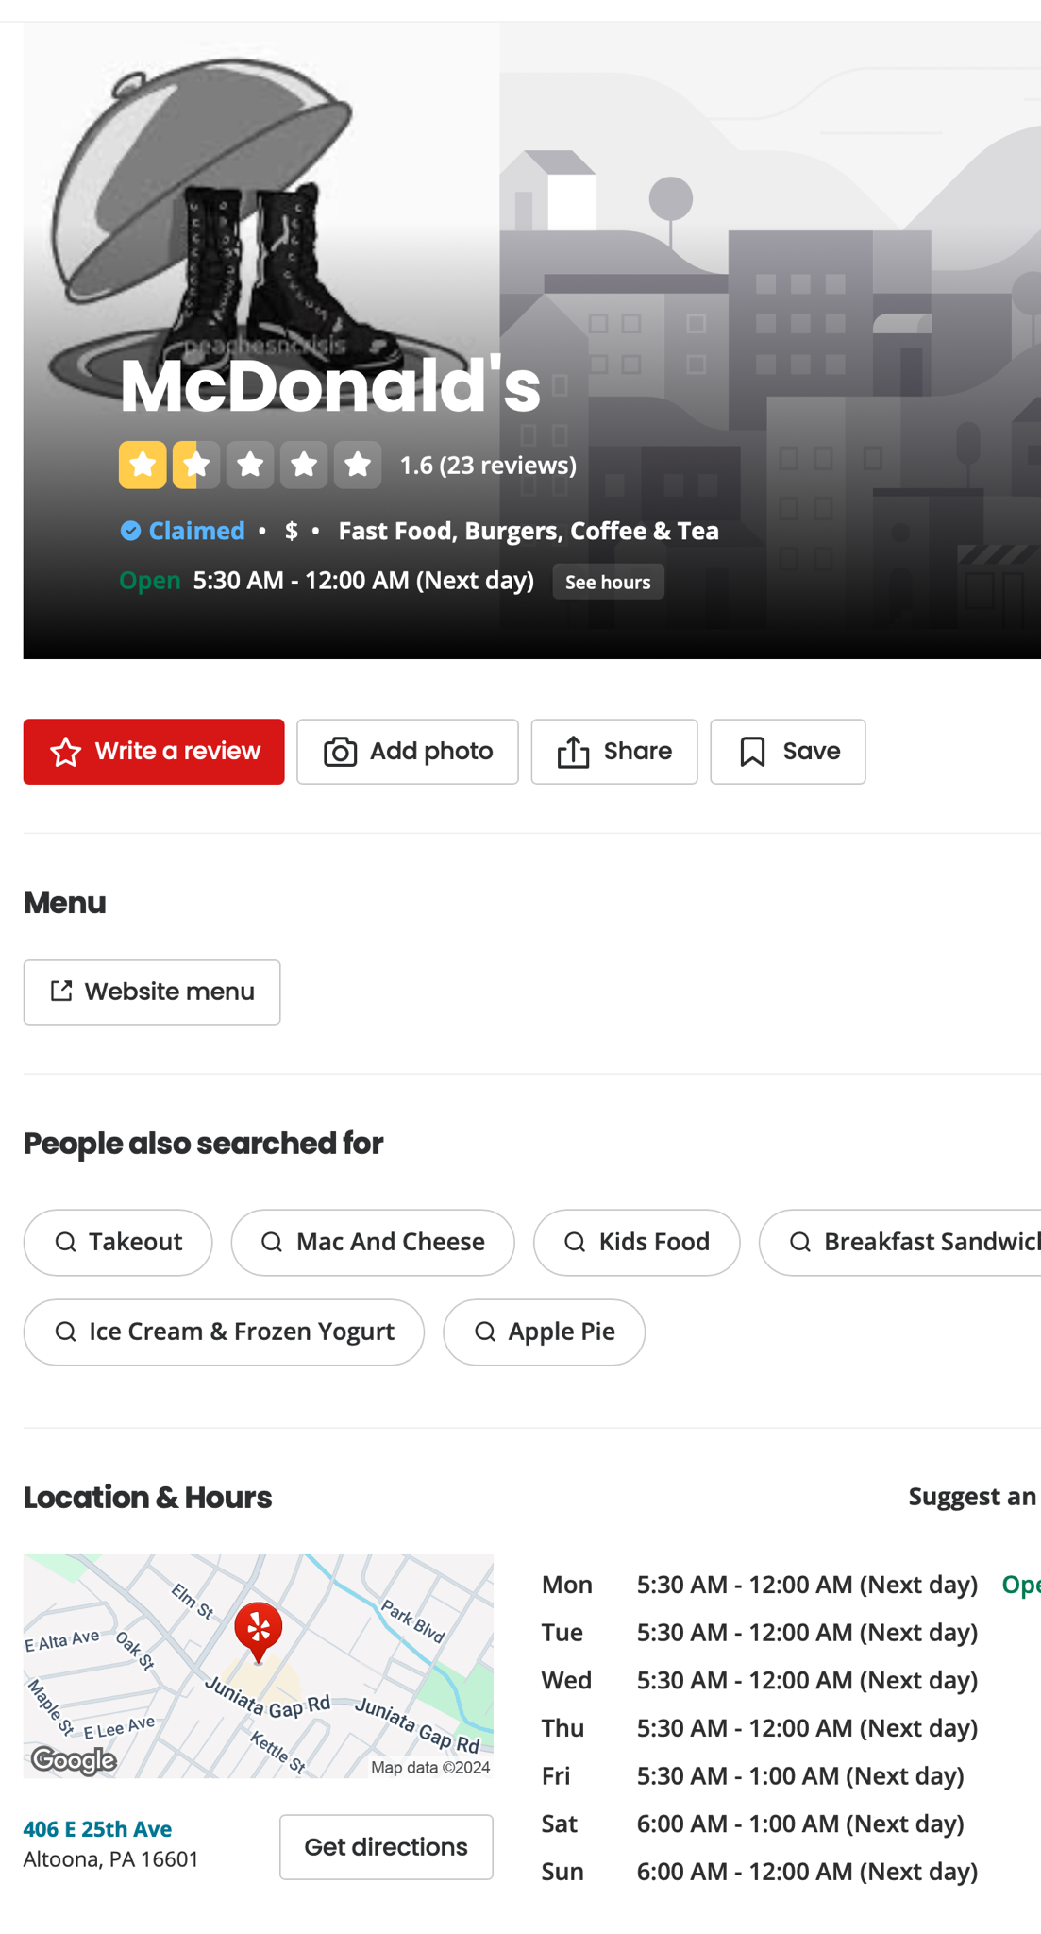The width and height of the screenshot is (1041, 1934).
Task: Click magnifier icon in Apple Pie chip
Action: (485, 1332)
